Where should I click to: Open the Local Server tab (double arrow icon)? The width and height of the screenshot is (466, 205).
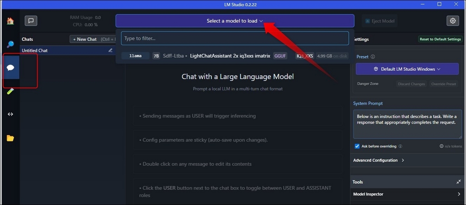tap(10, 114)
